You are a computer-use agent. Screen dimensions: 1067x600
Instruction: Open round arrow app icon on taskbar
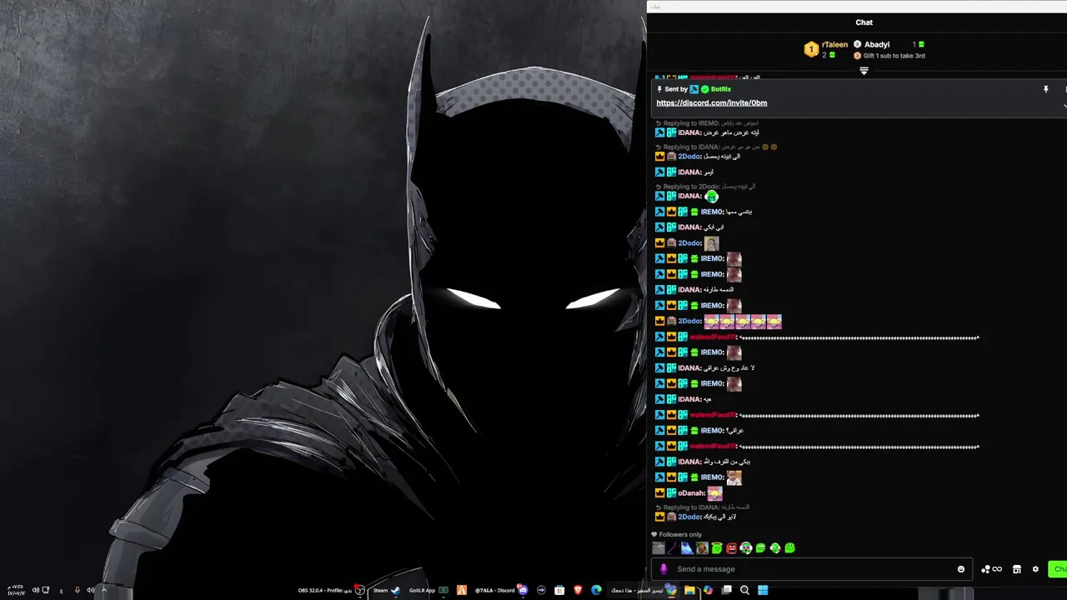coord(541,590)
